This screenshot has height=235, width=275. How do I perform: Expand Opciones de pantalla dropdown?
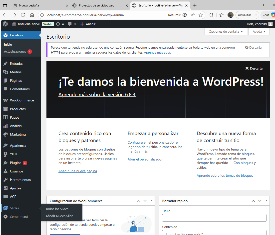(x=226, y=32)
